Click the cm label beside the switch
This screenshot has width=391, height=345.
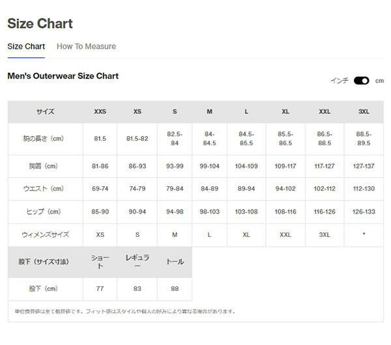point(379,81)
